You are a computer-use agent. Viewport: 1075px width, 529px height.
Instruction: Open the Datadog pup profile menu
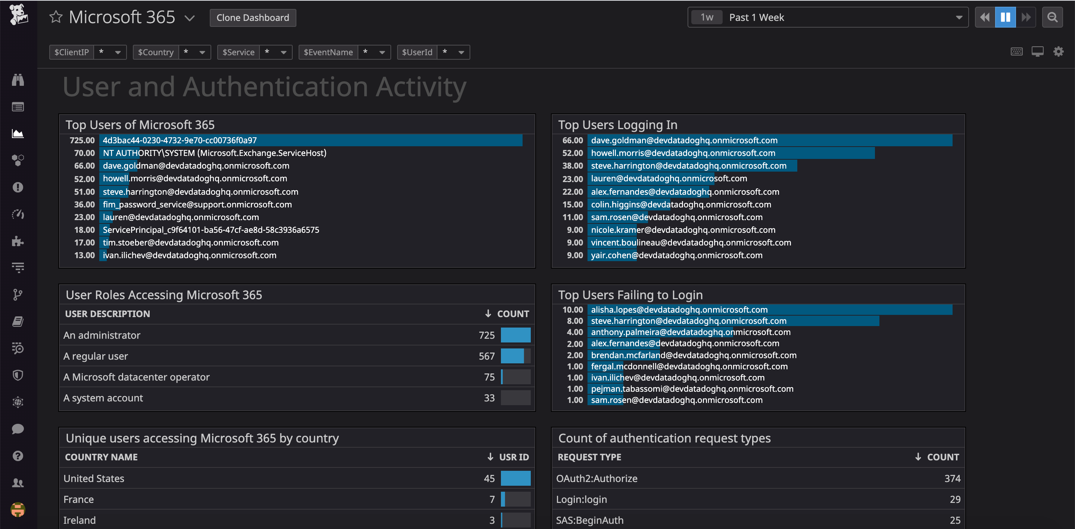pos(18,509)
